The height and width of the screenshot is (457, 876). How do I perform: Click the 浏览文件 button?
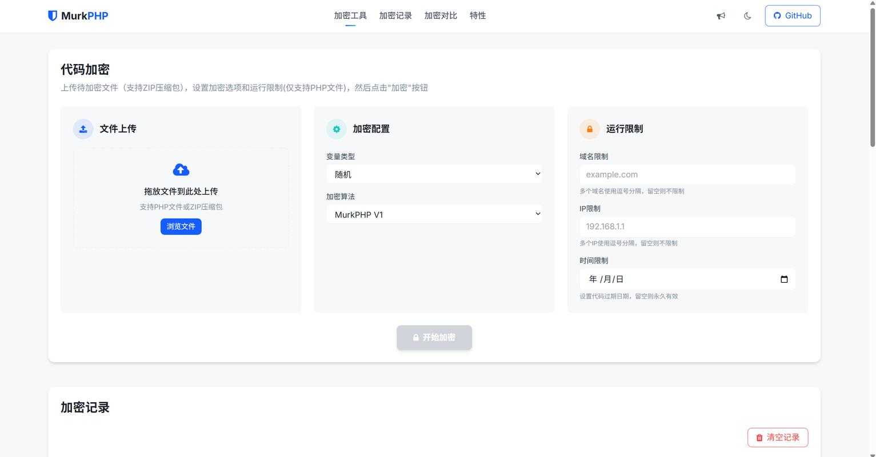point(181,226)
